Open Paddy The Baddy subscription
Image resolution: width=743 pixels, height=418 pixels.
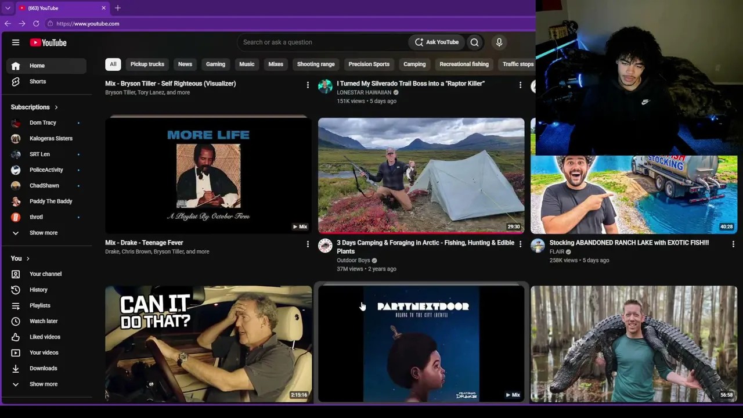tap(46, 201)
